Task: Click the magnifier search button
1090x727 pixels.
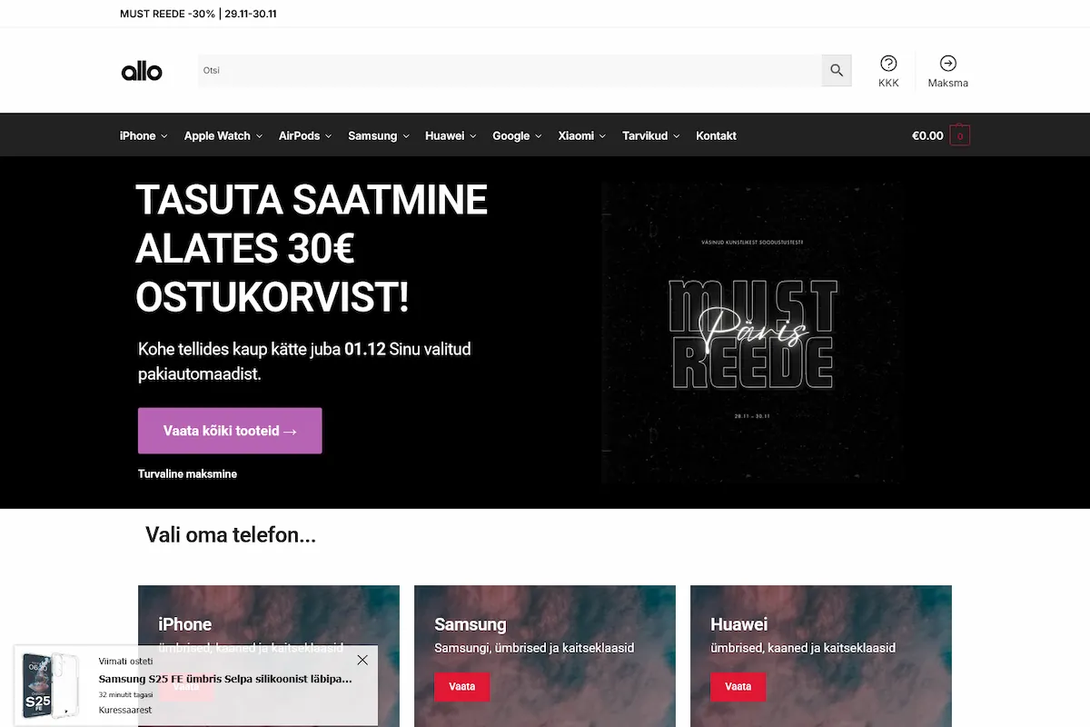Action: (x=837, y=71)
